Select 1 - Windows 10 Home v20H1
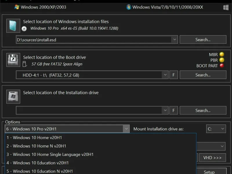Screen dimensions: 232x174 (101, 137)
